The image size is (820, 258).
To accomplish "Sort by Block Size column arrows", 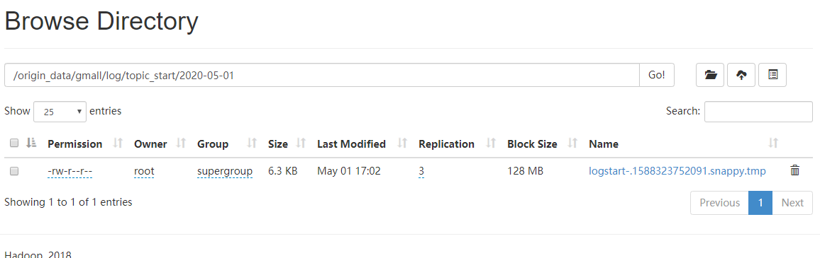I will coord(572,143).
